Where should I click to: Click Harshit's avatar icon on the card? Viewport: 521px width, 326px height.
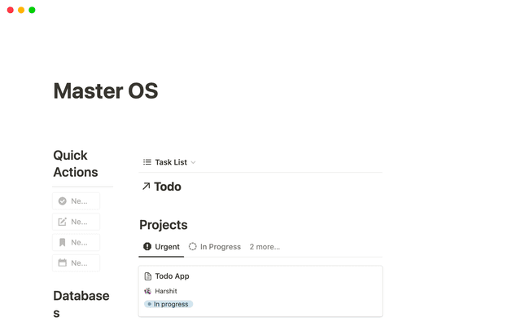(x=148, y=291)
